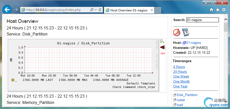Click the "Timeranges" heading text
230x109 pixels.
(182, 61)
